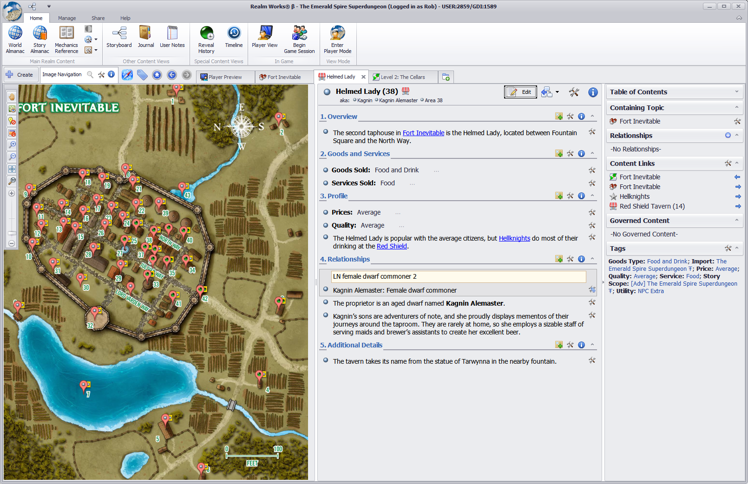Open Goods and Services section info icon
Screen dimensions: 748x484
coord(581,153)
